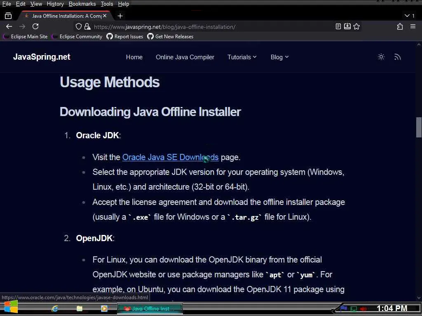Image resolution: width=422 pixels, height=316 pixels.
Task: Expand the list all tabs chevron
Action: pyautogui.click(x=407, y=16)
